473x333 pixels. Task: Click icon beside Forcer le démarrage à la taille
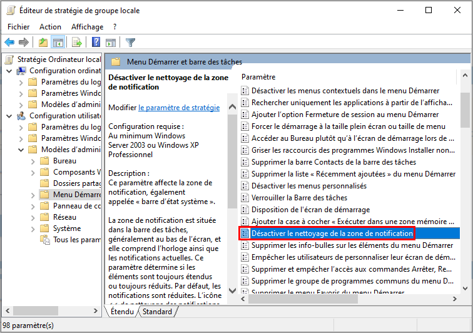click(245, 126)
